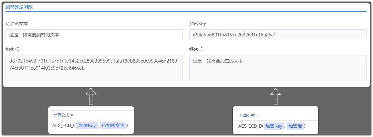
Task: Click the AES_ECB_D function name
Action: tap(250, 126)
